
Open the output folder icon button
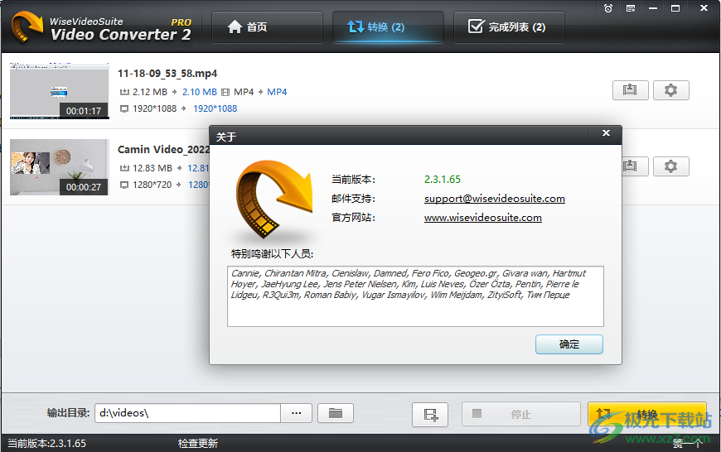pos(336,413)
